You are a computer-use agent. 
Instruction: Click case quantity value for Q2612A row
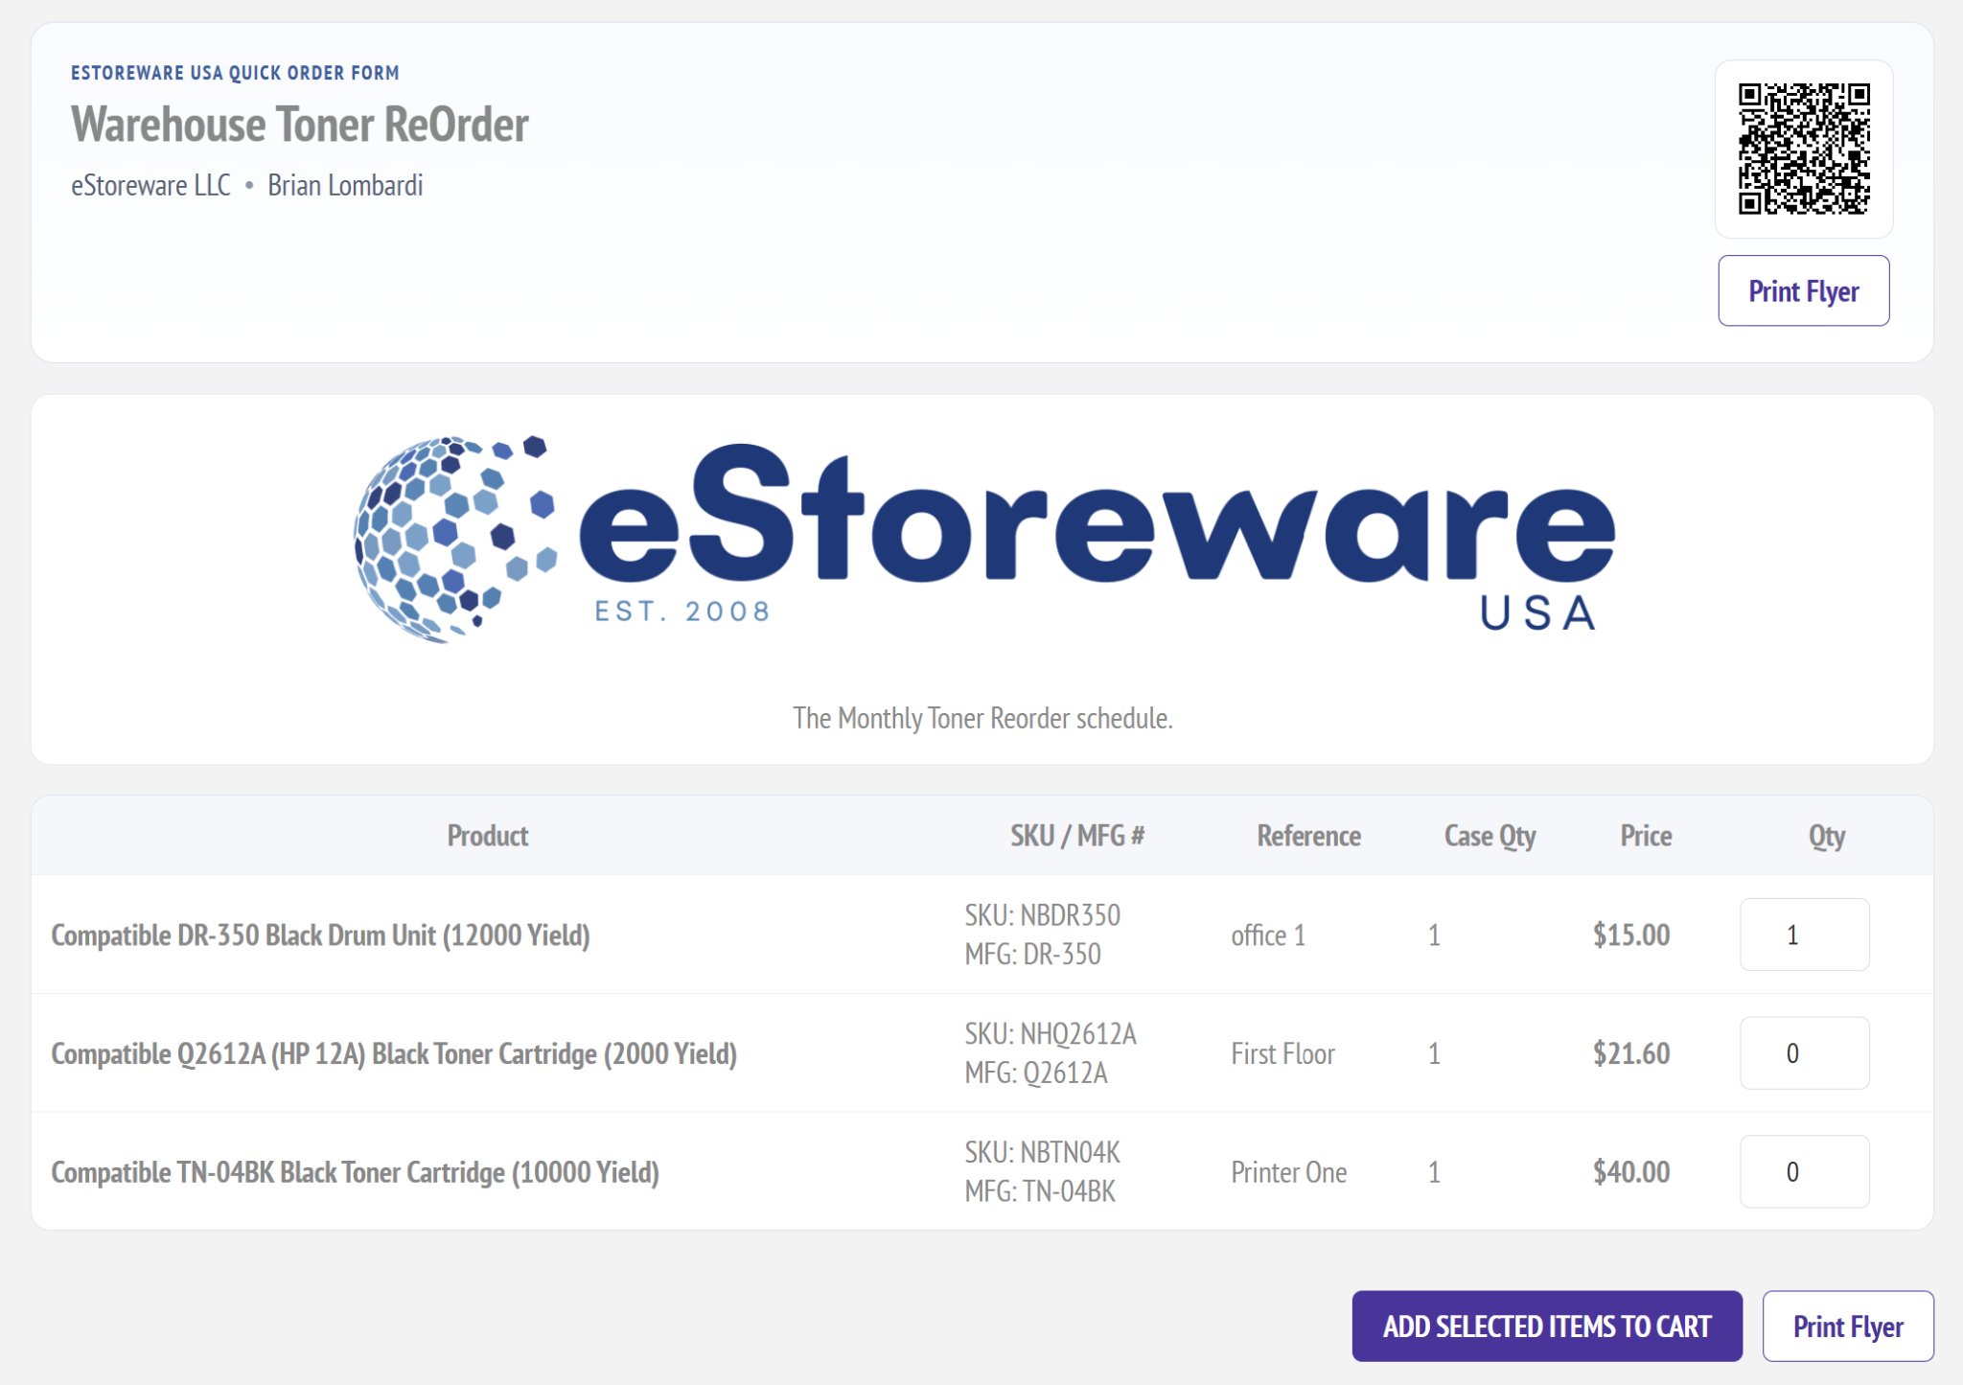(1434, 1054)
